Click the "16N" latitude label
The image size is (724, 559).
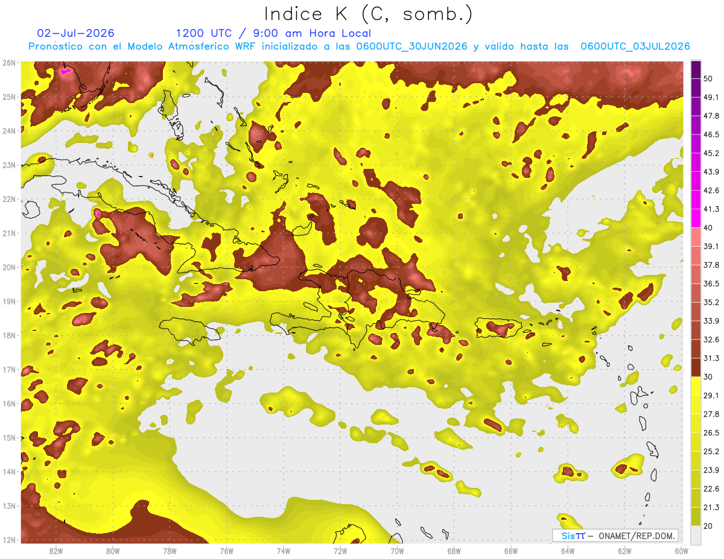[x=9, y=403]
